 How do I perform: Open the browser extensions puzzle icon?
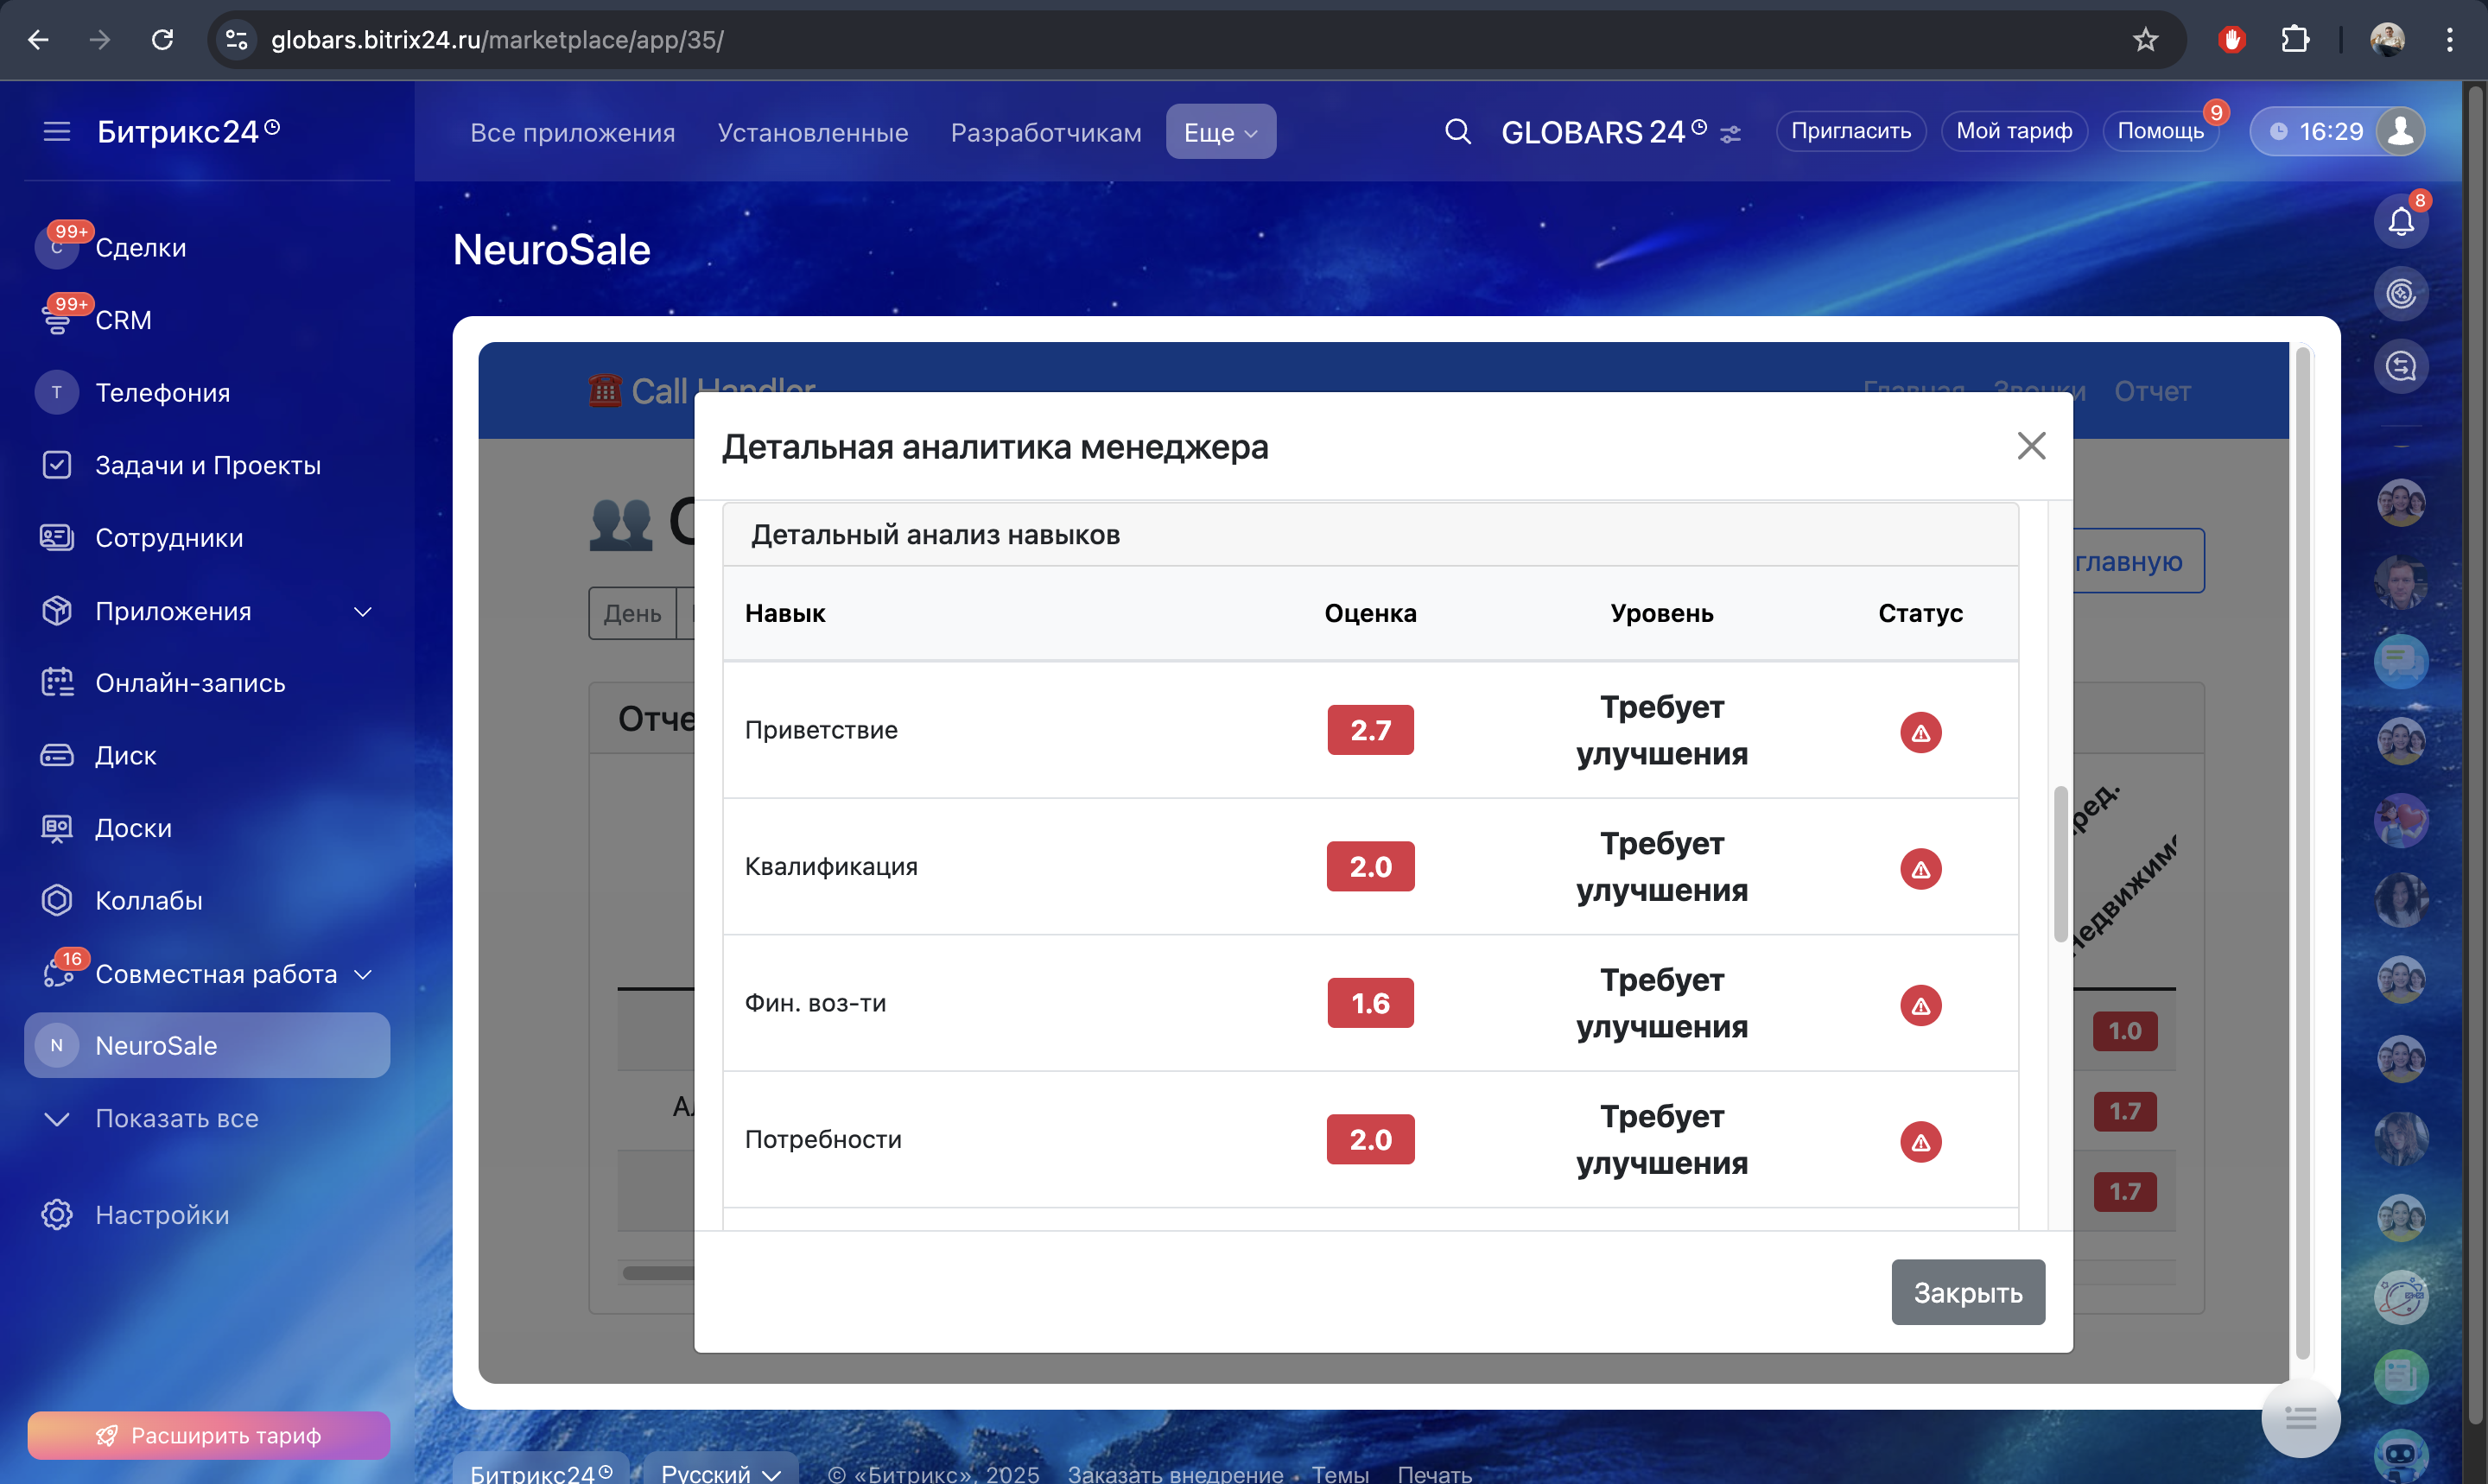pyautogui.click(x=2295, y=40)
